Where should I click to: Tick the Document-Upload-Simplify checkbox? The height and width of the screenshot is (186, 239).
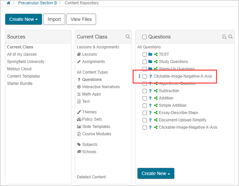(x=145, y=120)
